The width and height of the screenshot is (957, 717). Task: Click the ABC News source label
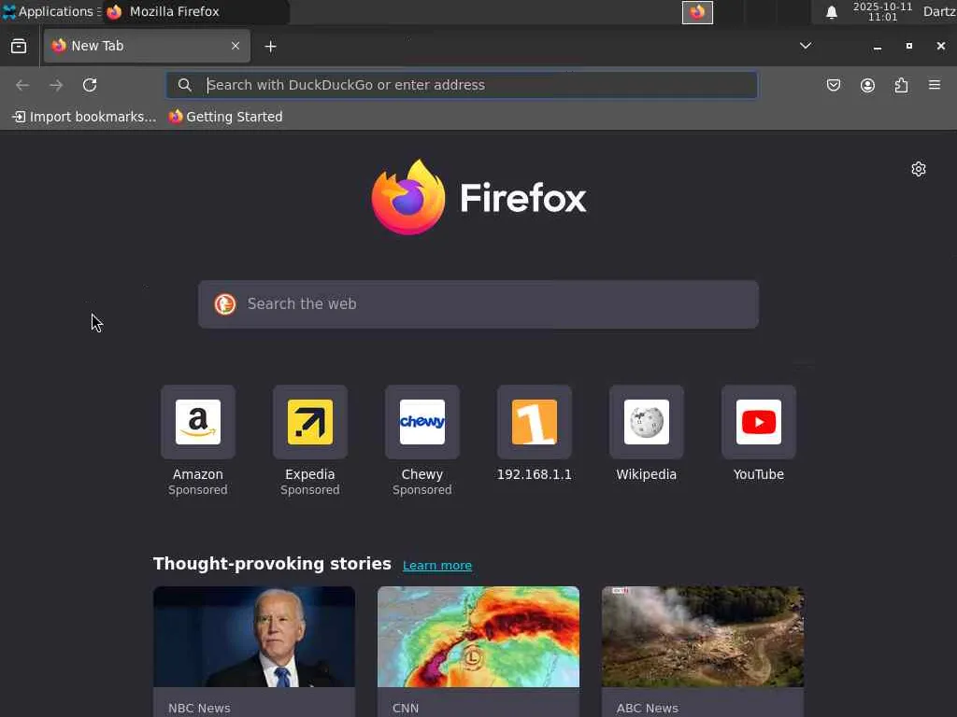648,708
